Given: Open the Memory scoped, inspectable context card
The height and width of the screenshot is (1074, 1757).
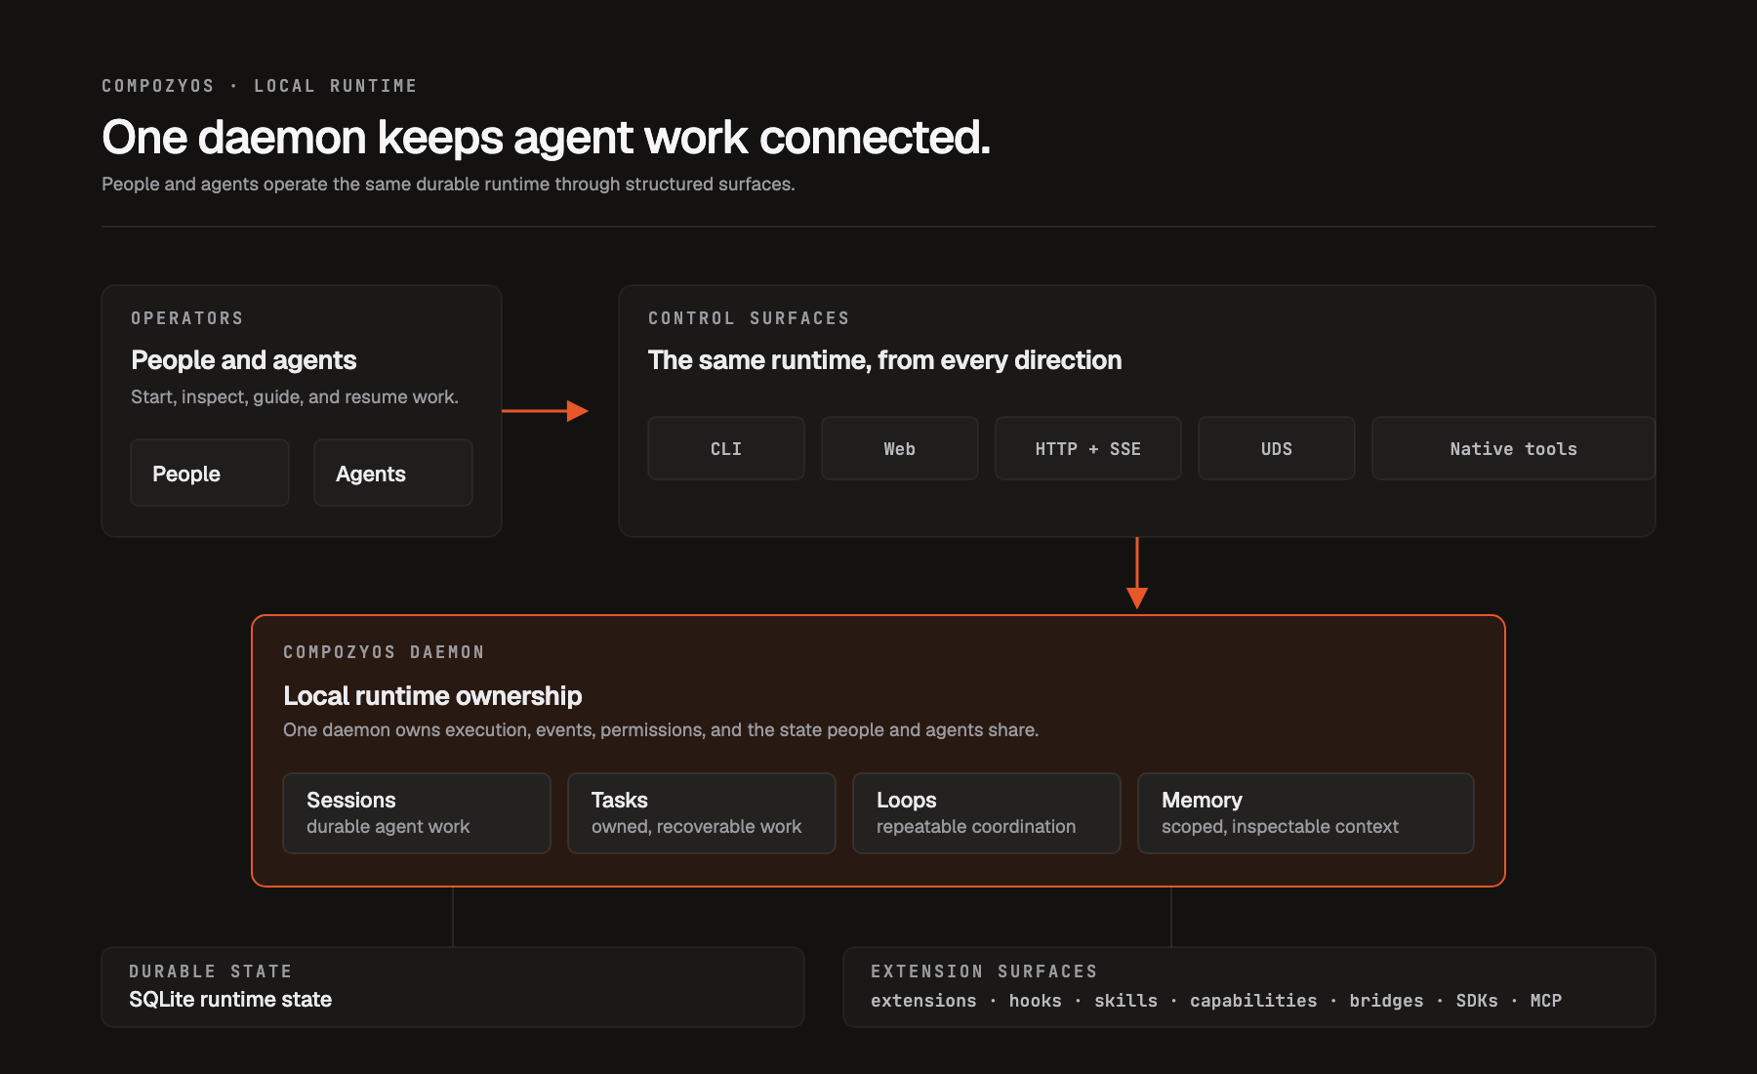Looking at the screenshot, I should (x=1306, y=813).
